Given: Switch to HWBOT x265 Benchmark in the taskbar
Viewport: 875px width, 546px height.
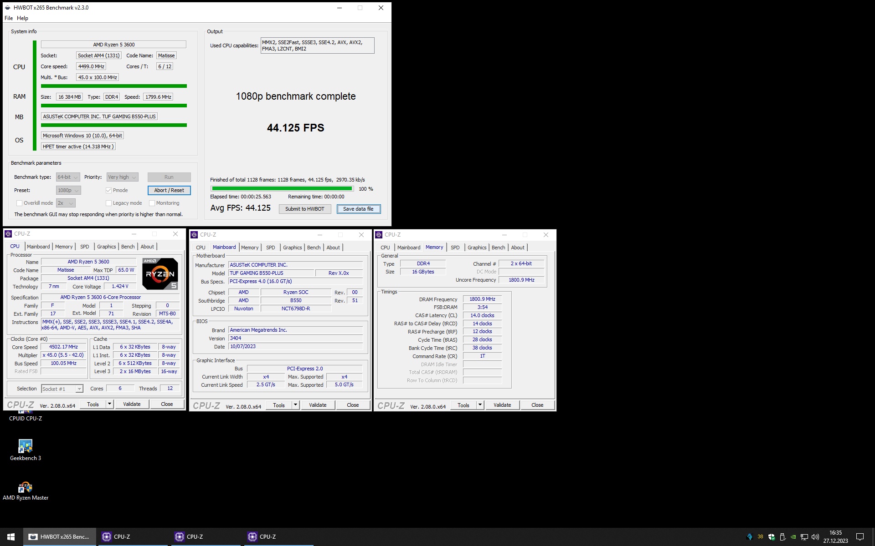Looking at the screenshot, I should [59, 537].
